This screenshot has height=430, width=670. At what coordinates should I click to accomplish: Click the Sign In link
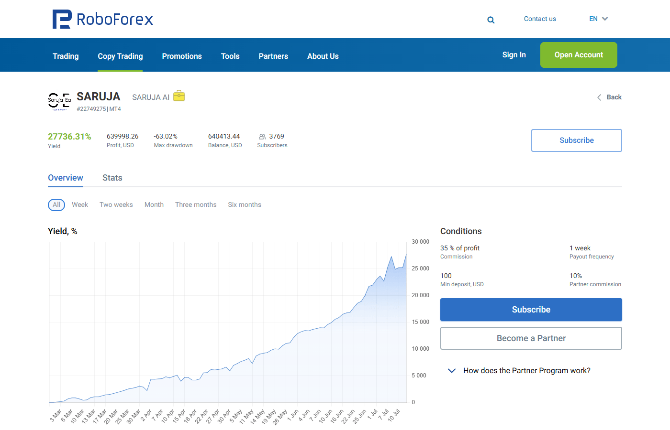(514, 55)
